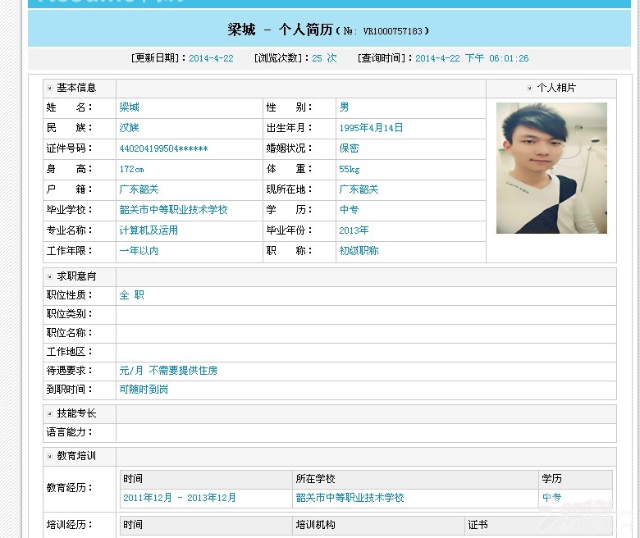Click the icon beside 基本信息 header
The width and height of the screenshot is (640, 538).
pyautogui.click(x=50, y=88)
